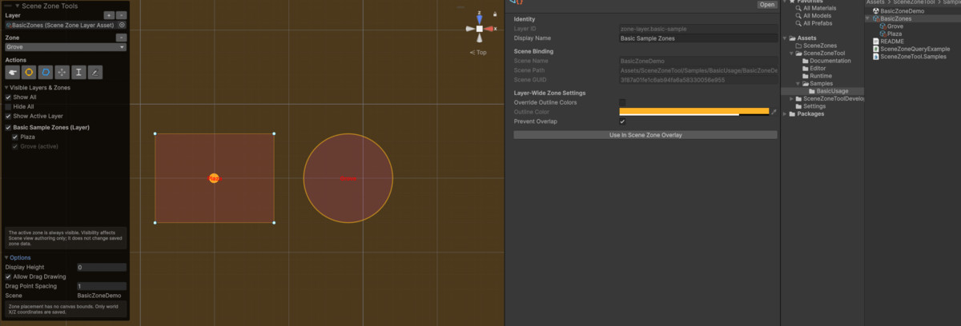961x326 pixels.
Task: Toggle the Show All checkbox
Action: pos(8,97)
